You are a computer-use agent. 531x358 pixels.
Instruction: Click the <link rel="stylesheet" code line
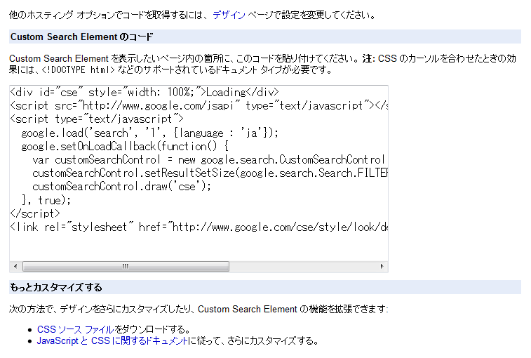click(x=199, y=227)
